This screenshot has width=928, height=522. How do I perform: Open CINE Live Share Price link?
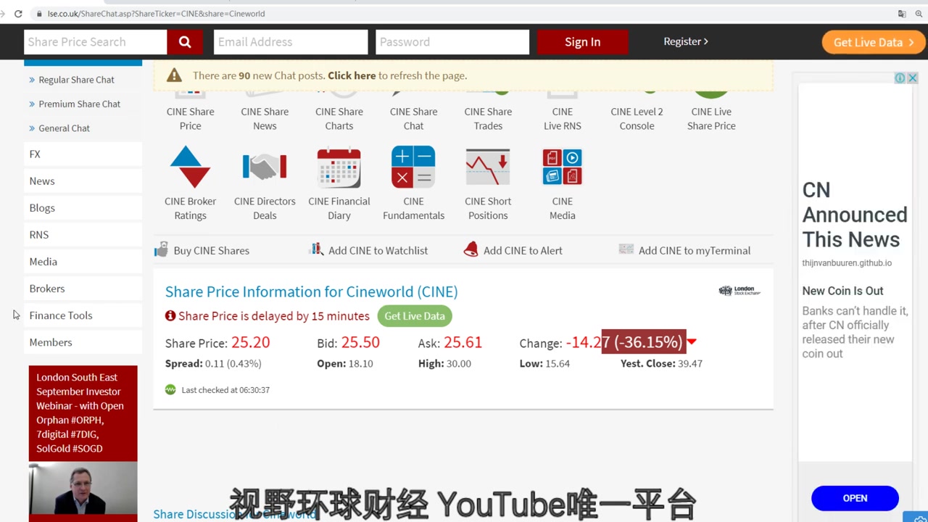click(711, 118)
